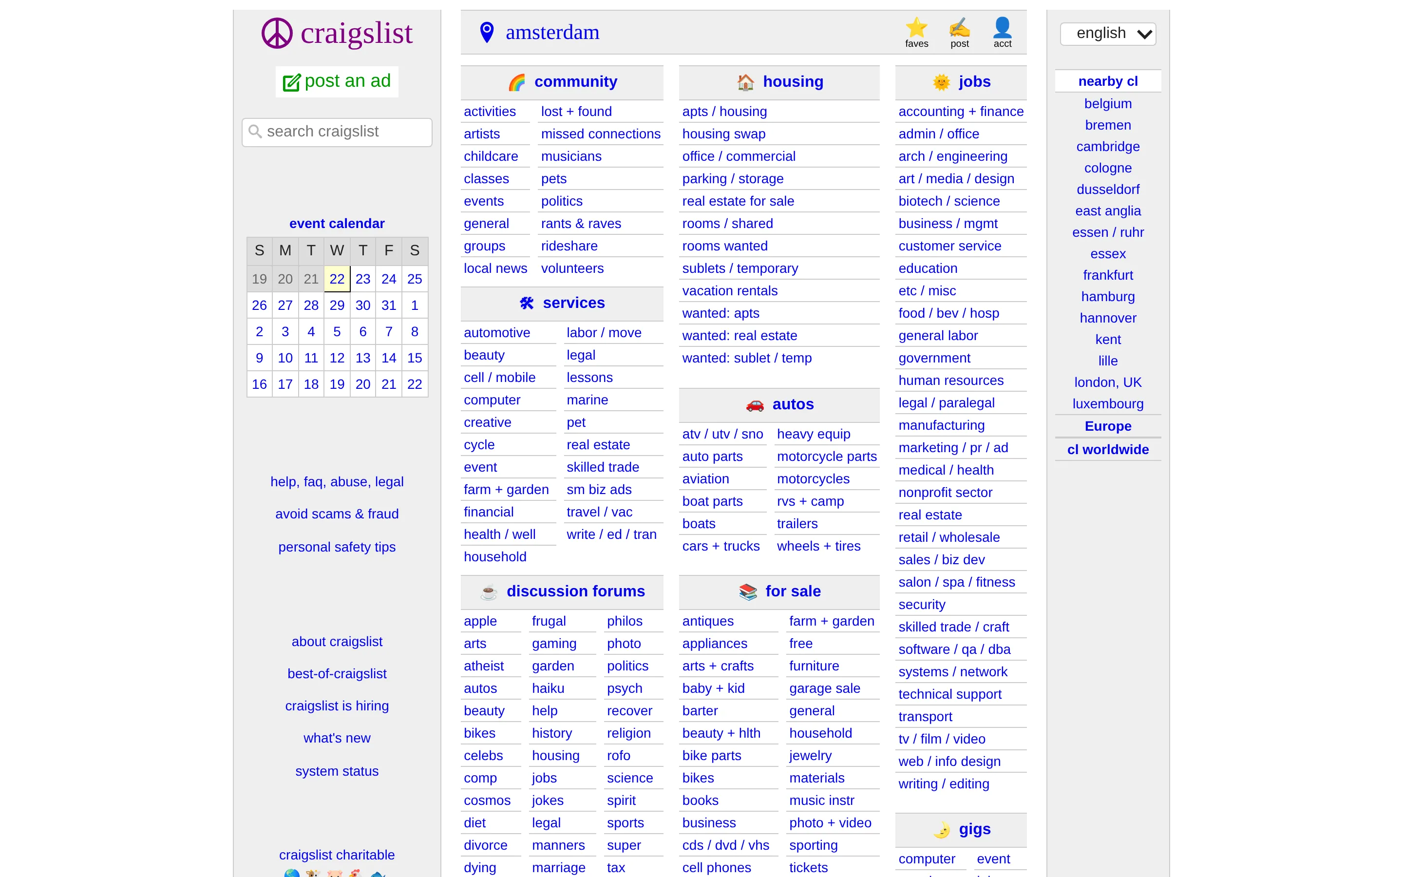Image resolution: width=1403 pixels, height=877 pixels.
Task: Open the english language dropdown
Action: [x=1108, y=34]
